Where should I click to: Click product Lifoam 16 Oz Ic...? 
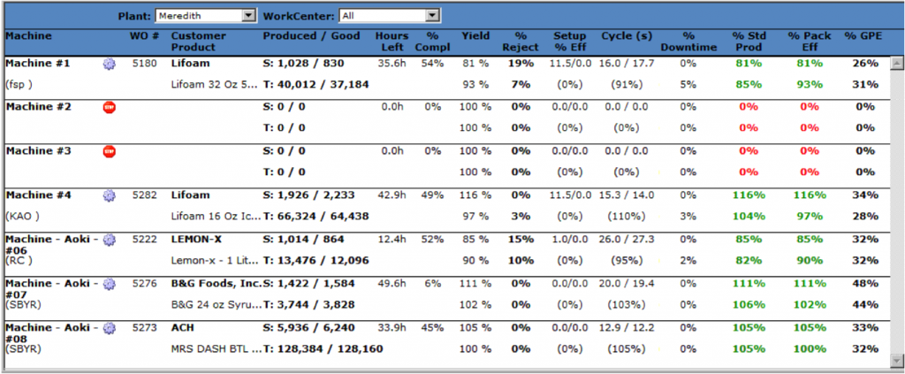(x=214, y=217)
